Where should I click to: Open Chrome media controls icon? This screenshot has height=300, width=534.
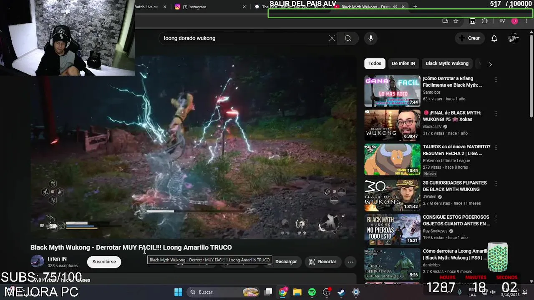[x=502, y=21]
